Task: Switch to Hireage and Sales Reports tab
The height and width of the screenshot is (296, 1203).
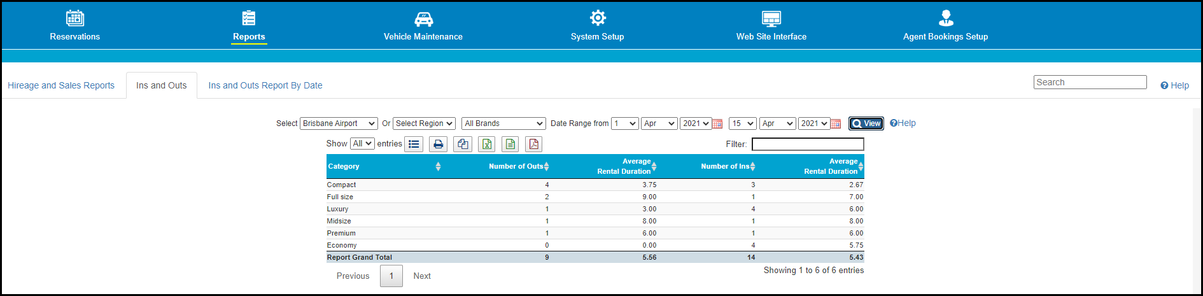Action: pyautogui.click(x=61, y=85)
